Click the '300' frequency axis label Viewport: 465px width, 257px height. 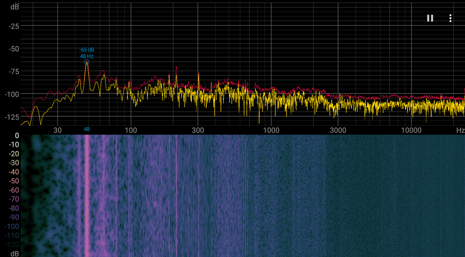tap(198, 130)
